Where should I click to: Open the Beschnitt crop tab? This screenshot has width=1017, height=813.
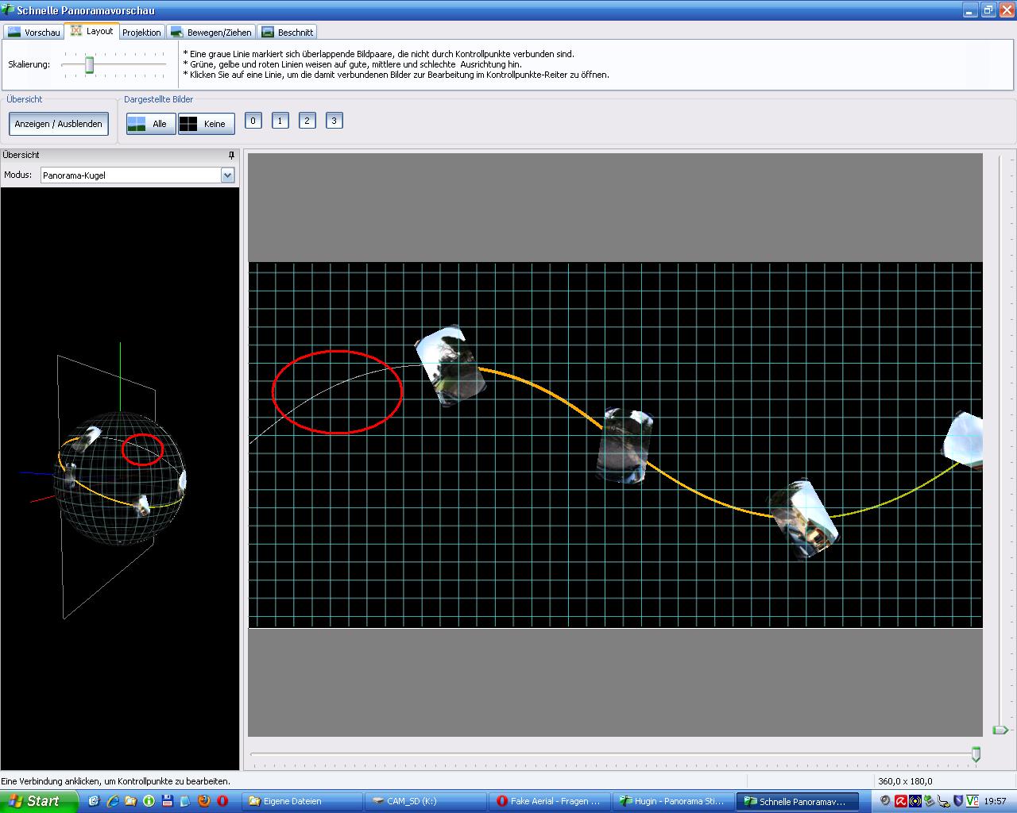(288, 33)
